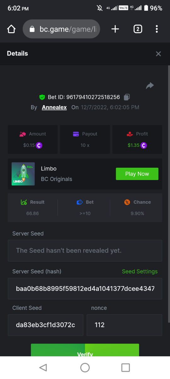Open Seed Settings link

[140, 272]
